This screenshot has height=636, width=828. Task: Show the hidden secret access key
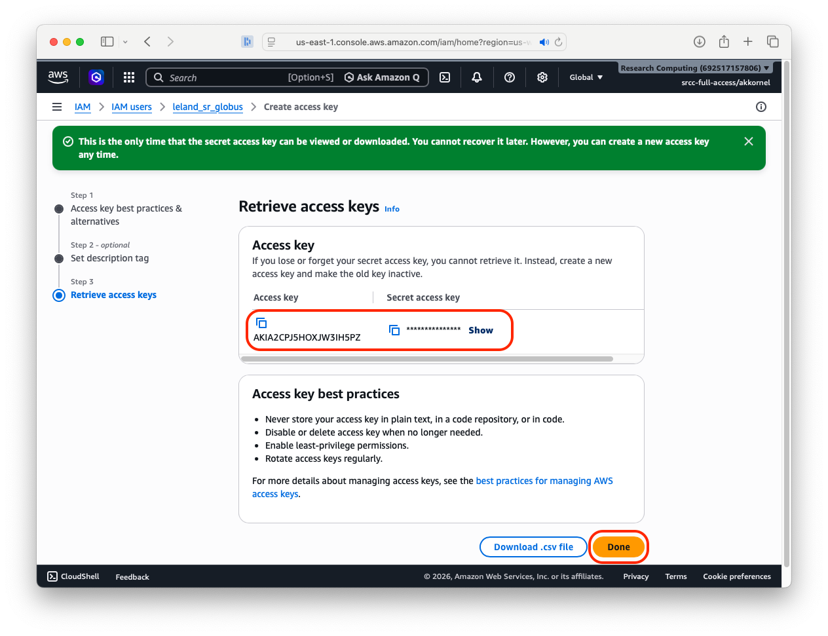pyautogui.click(x=481, y=330)
